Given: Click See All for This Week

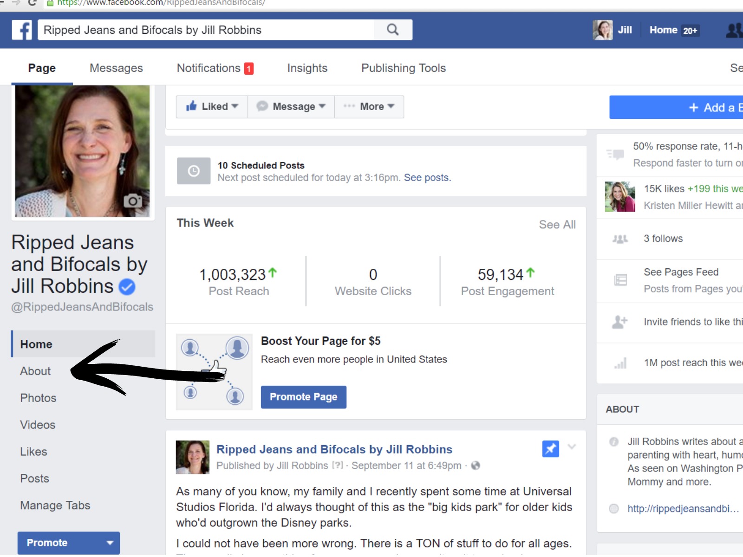Looking at the screenshot, I should click(x=557, y=225).
